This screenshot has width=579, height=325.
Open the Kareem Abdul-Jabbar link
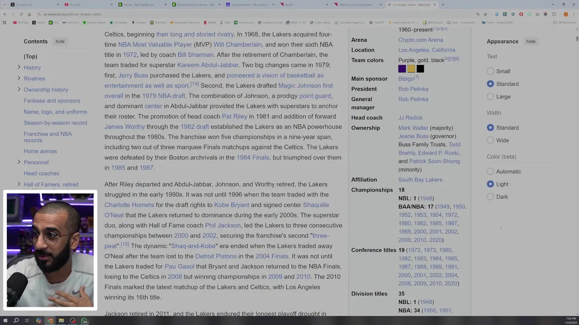click(208, 65)
